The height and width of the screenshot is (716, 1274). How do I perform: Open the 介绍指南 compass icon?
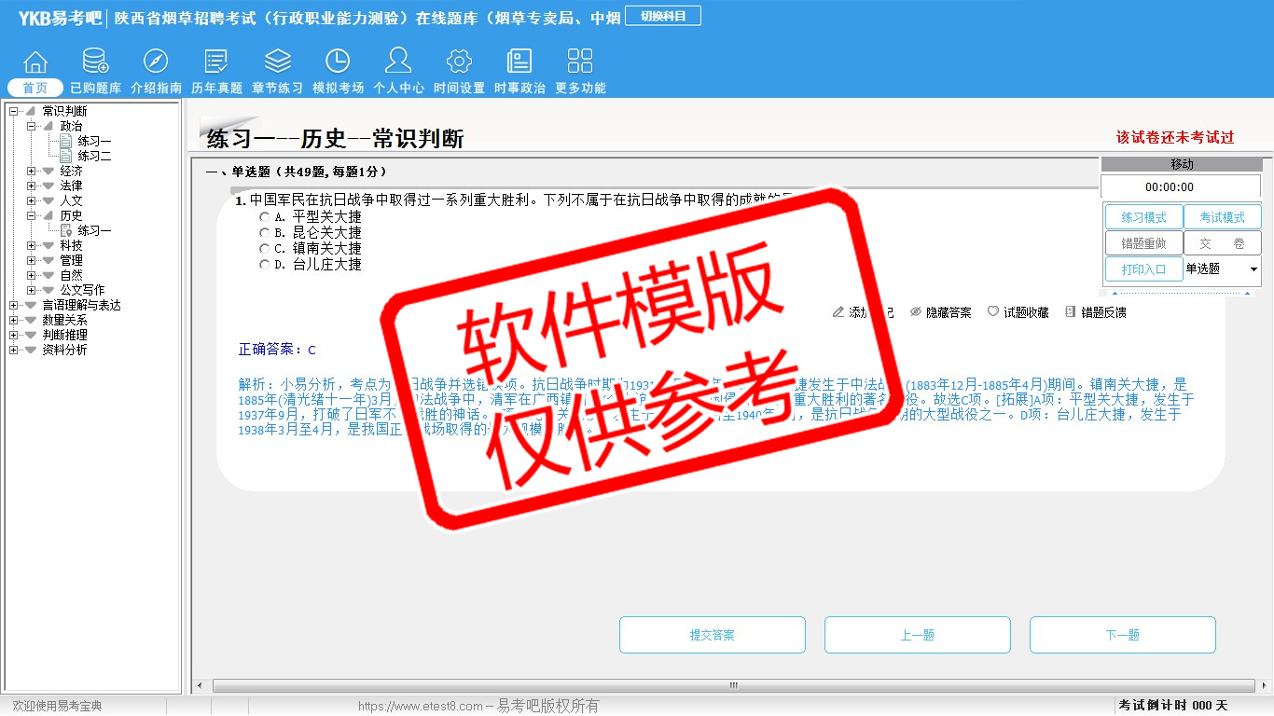pyautogui.click(x=156, y=62)
